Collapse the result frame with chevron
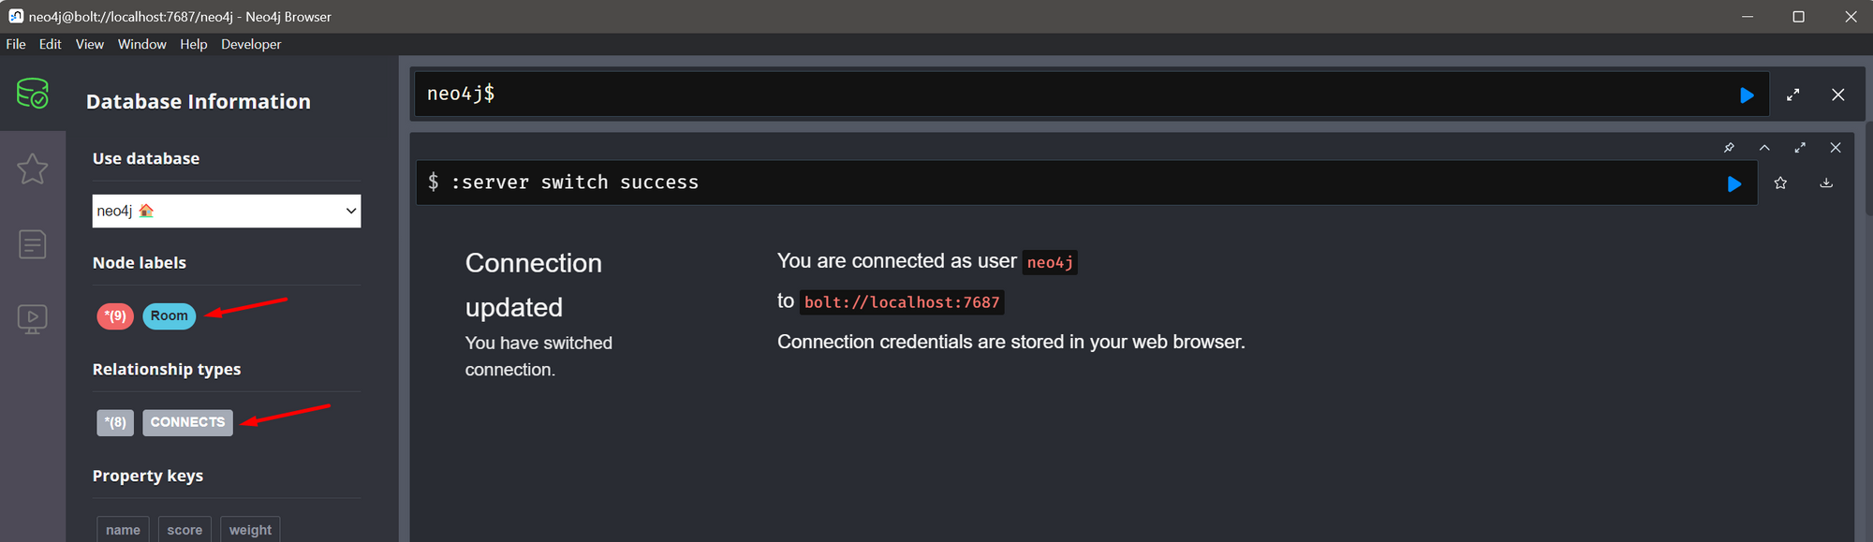This screenshot has height=542, width=1873. point(1764,148)
